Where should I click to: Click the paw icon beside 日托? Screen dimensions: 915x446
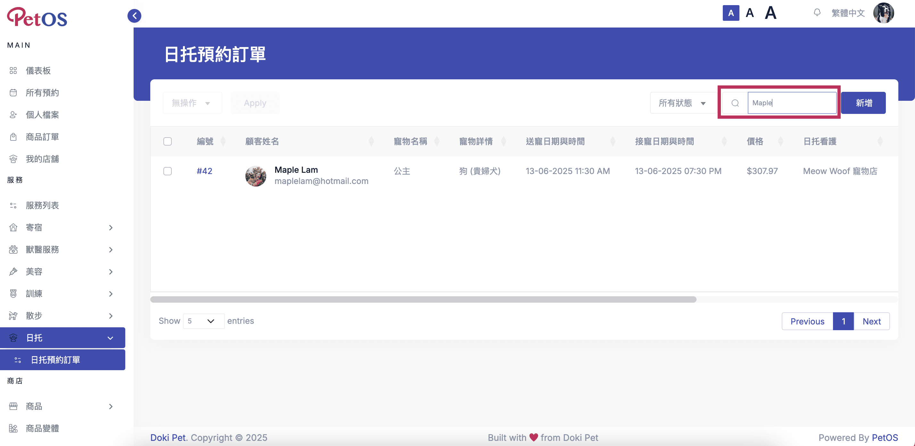(13, 338)
